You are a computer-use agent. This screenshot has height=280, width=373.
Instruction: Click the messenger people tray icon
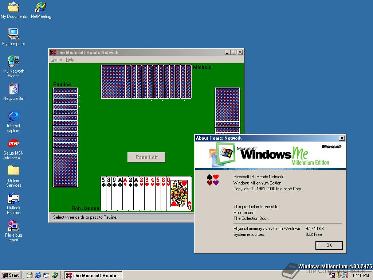coord(345,276)
